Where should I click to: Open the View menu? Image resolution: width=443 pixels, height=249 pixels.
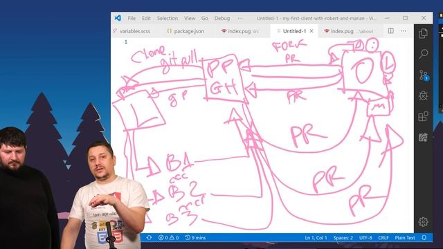tap(190, 18)
